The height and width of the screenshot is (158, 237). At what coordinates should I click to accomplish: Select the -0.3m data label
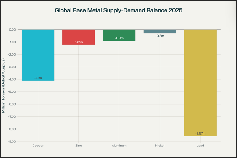(160, 36)
